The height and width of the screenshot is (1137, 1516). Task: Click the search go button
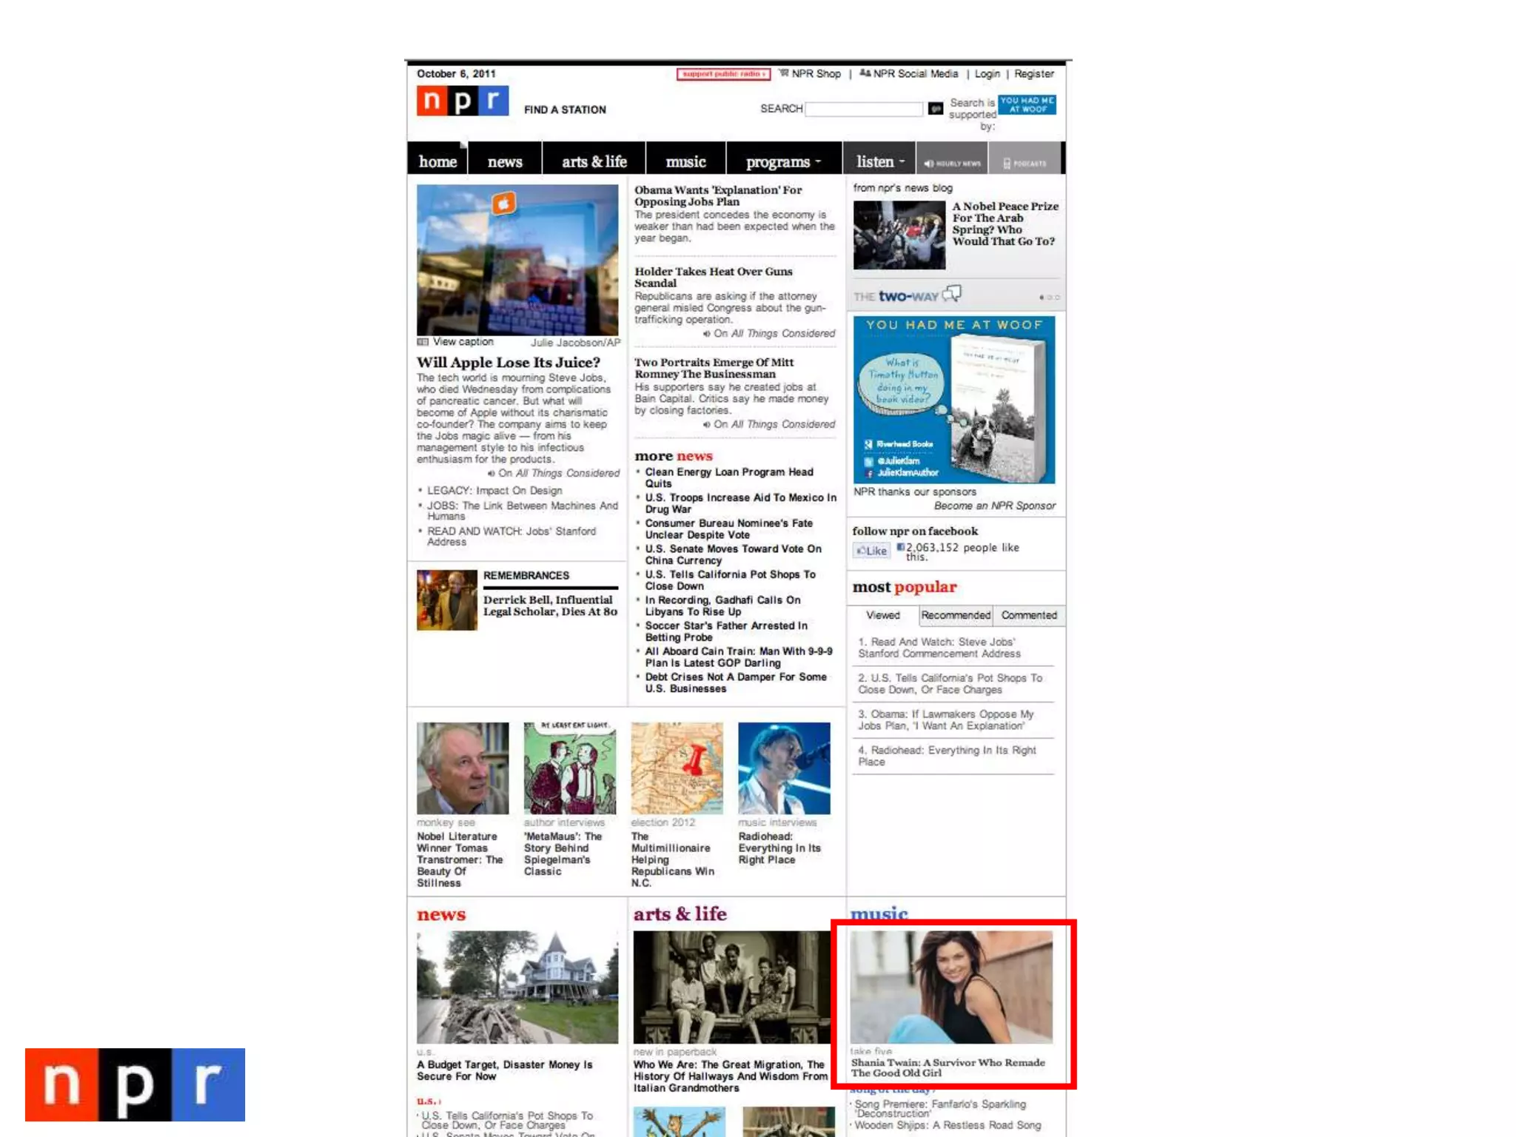(x=935, y=109)
